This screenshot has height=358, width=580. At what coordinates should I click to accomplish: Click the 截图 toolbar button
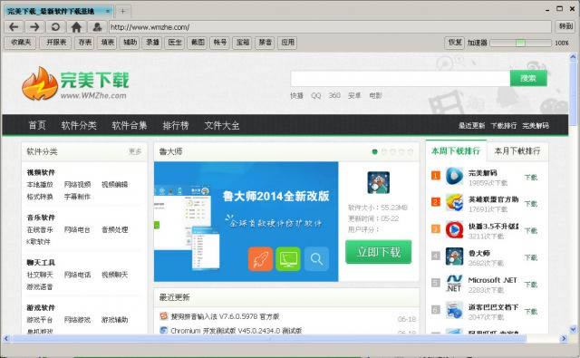(x=198, y=43)
